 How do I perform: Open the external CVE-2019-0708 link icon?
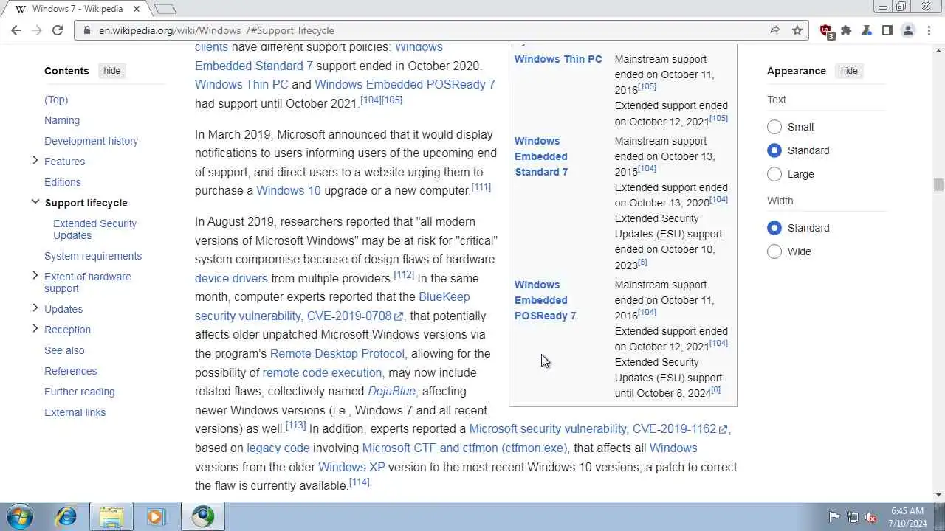(399, 316)
